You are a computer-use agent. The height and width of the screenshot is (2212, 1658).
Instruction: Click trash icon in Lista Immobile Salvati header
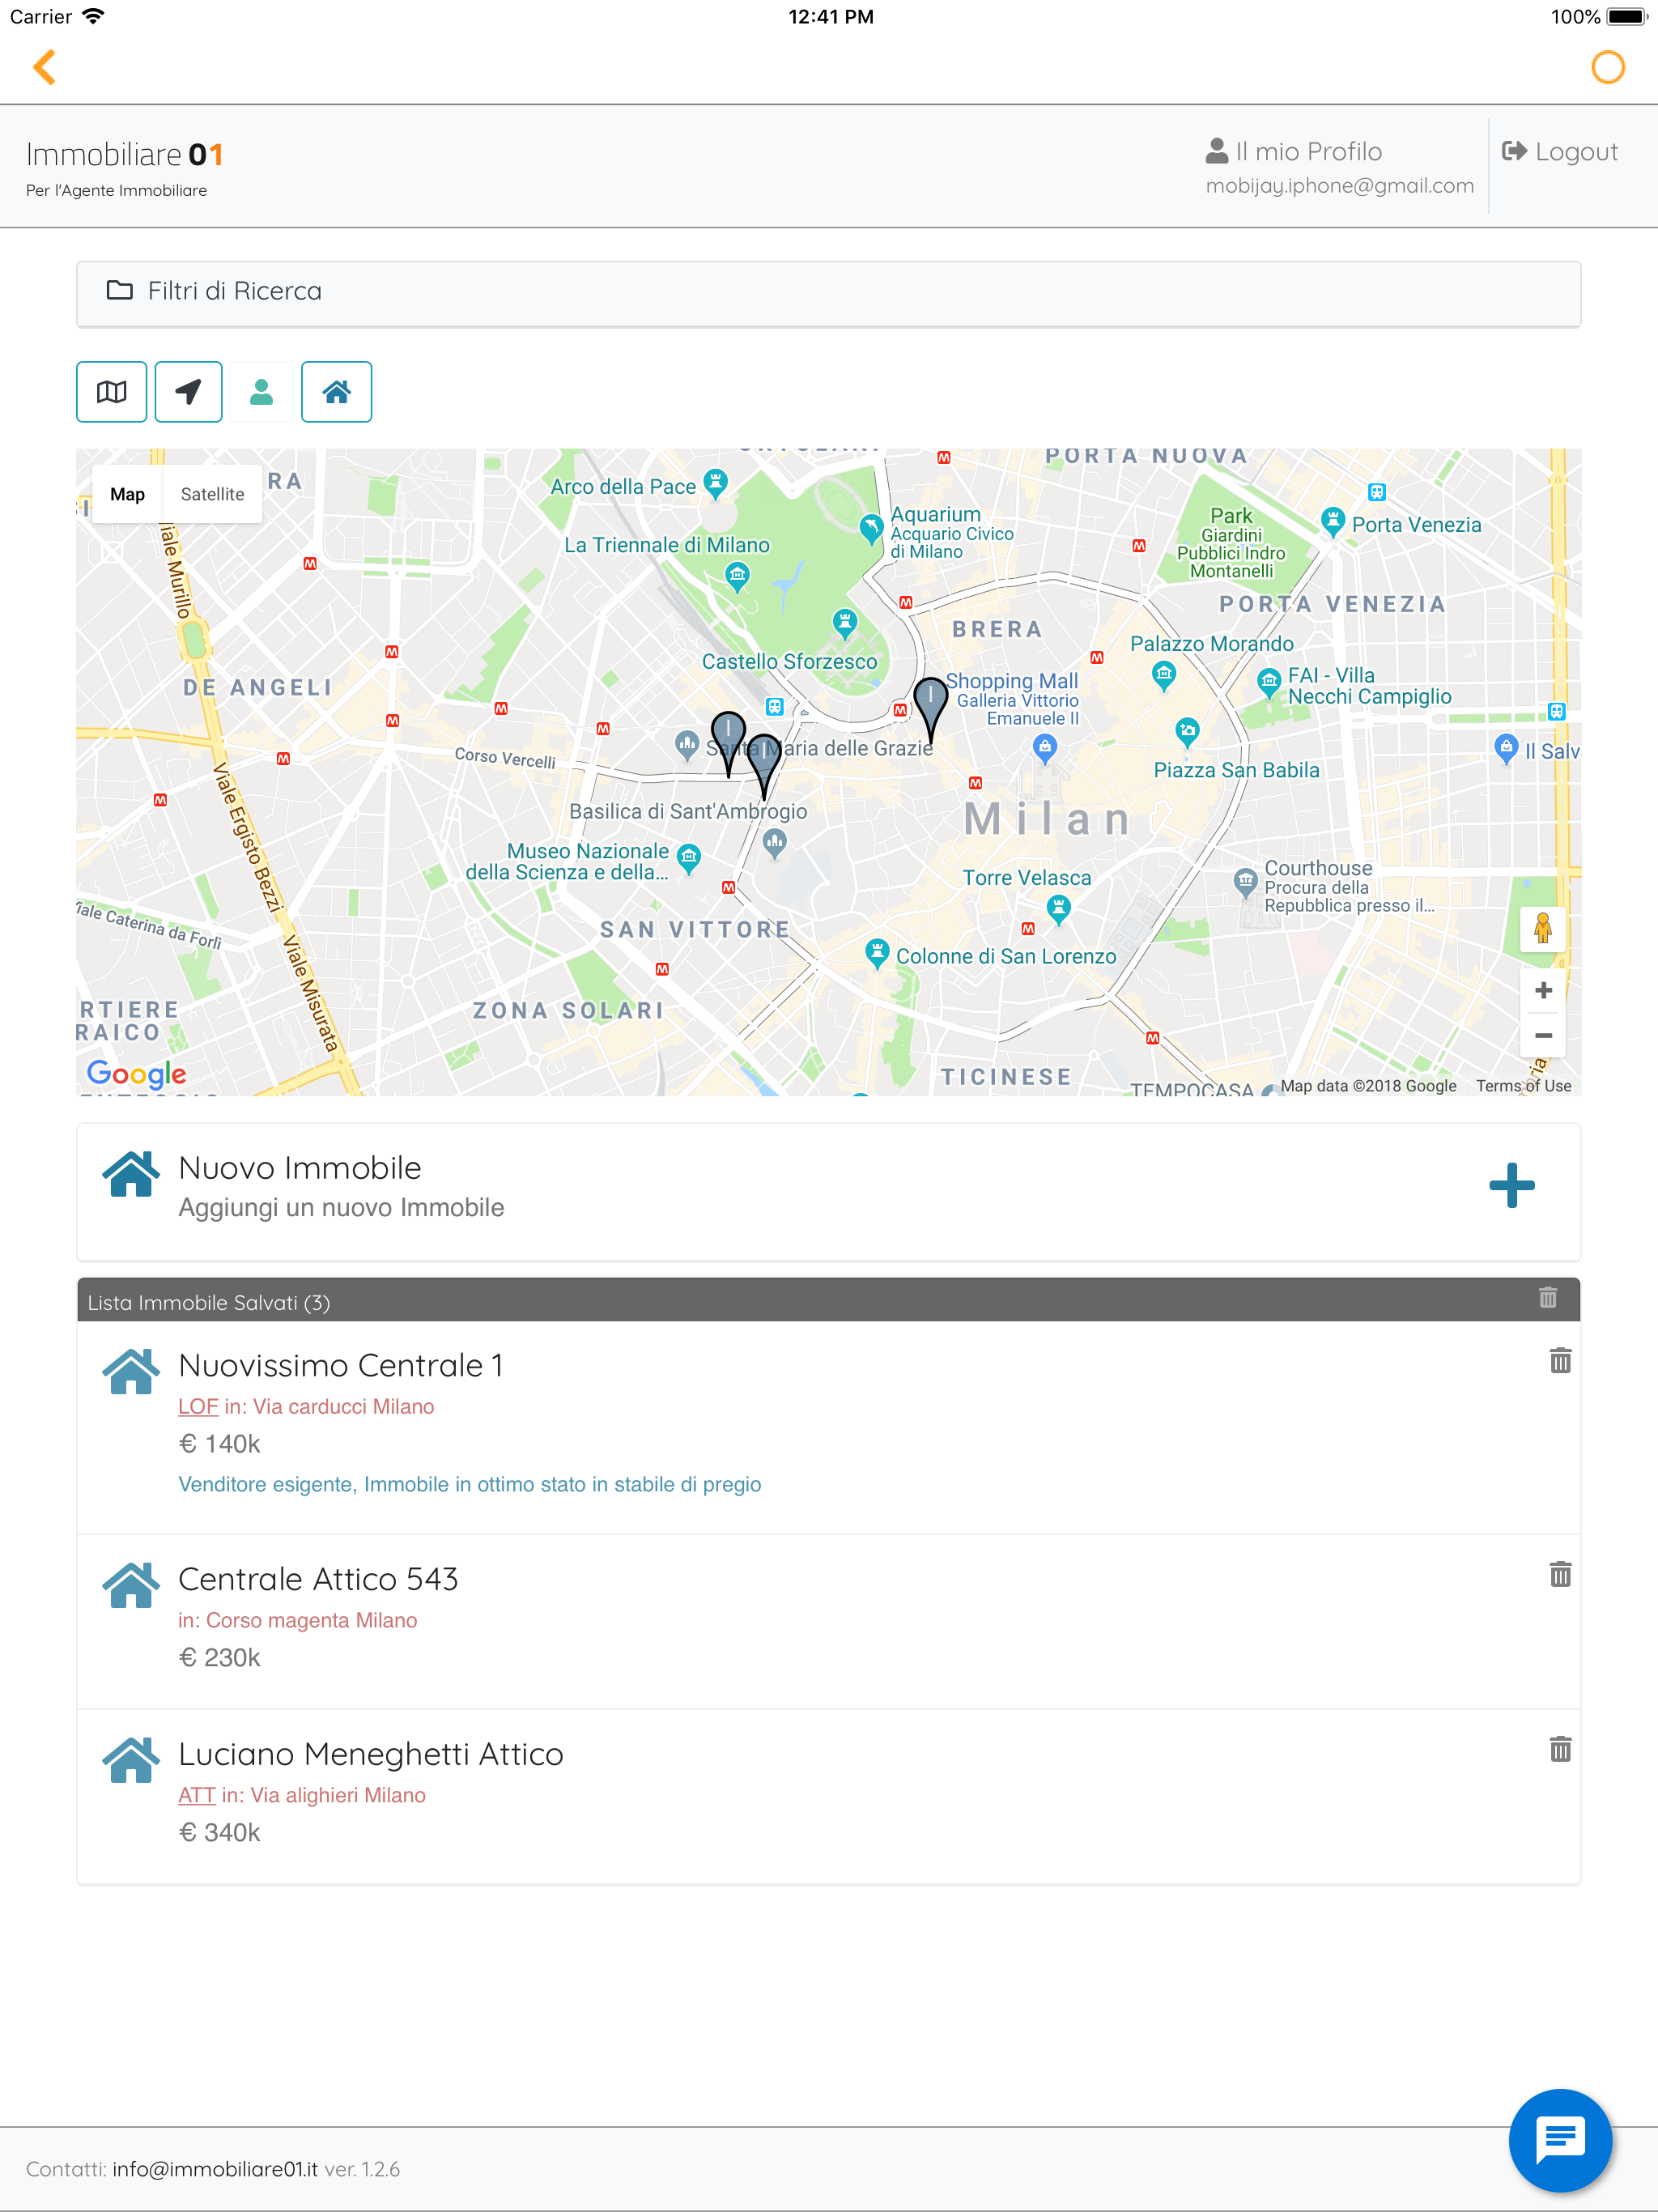(1547, 1298)
